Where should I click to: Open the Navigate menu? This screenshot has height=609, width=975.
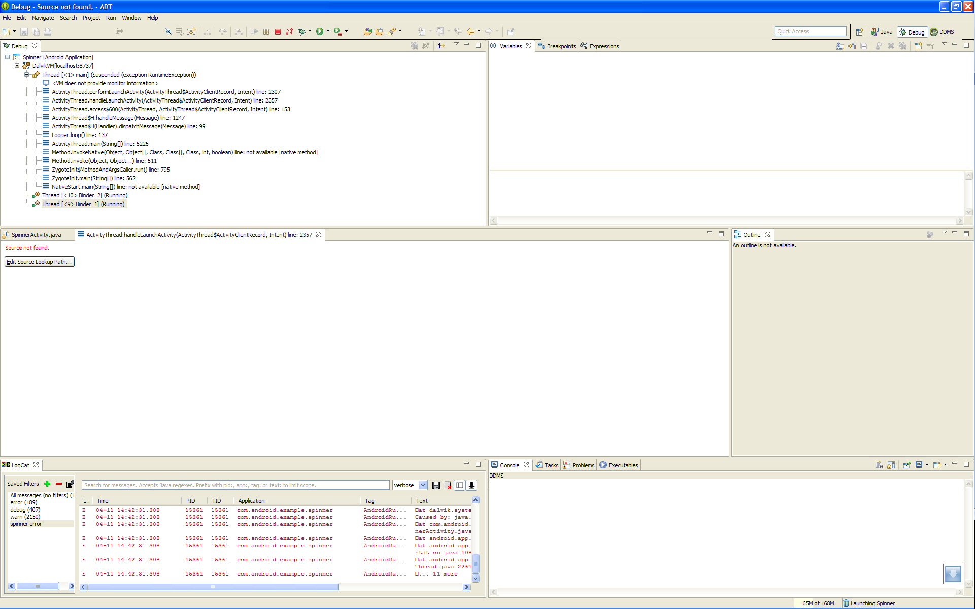pyautogui.click(x=43, y=18)
